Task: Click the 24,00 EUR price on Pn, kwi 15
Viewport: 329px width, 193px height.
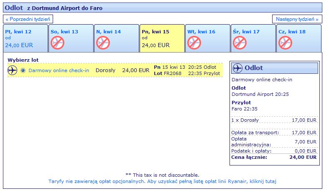Action: 156,45
